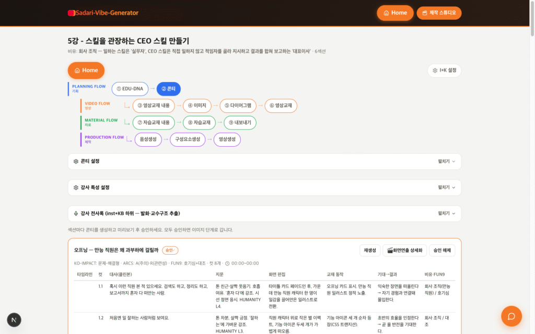The height and width of the screenshot is (334, 535).
Task: Click the 지문 column header
Action: click(x=219, y=275)
